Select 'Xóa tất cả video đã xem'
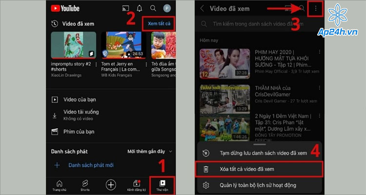 (x=259, y=169)
